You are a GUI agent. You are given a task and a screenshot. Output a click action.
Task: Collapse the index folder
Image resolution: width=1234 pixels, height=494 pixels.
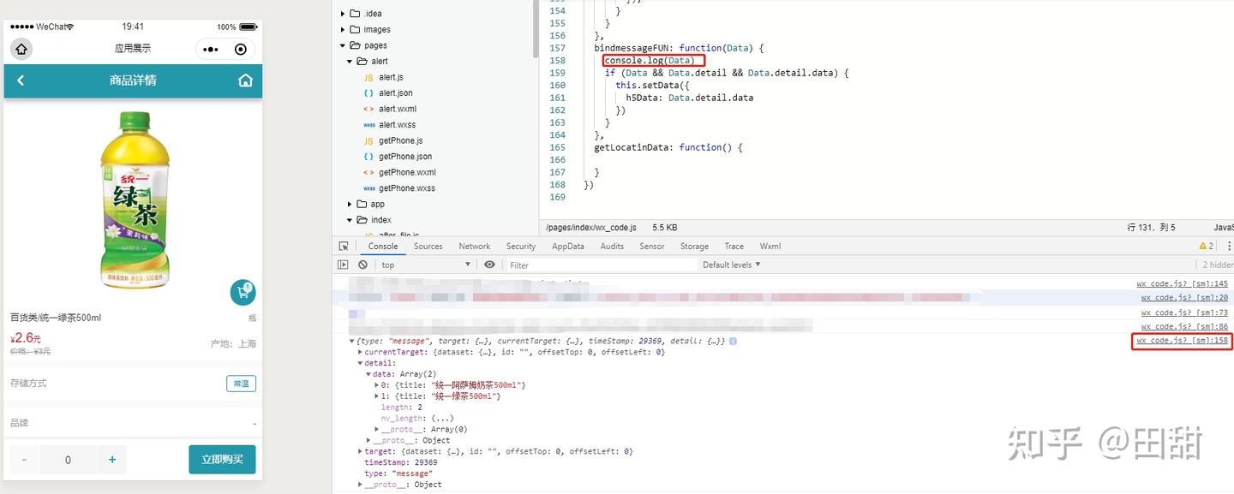pos(350,220)
